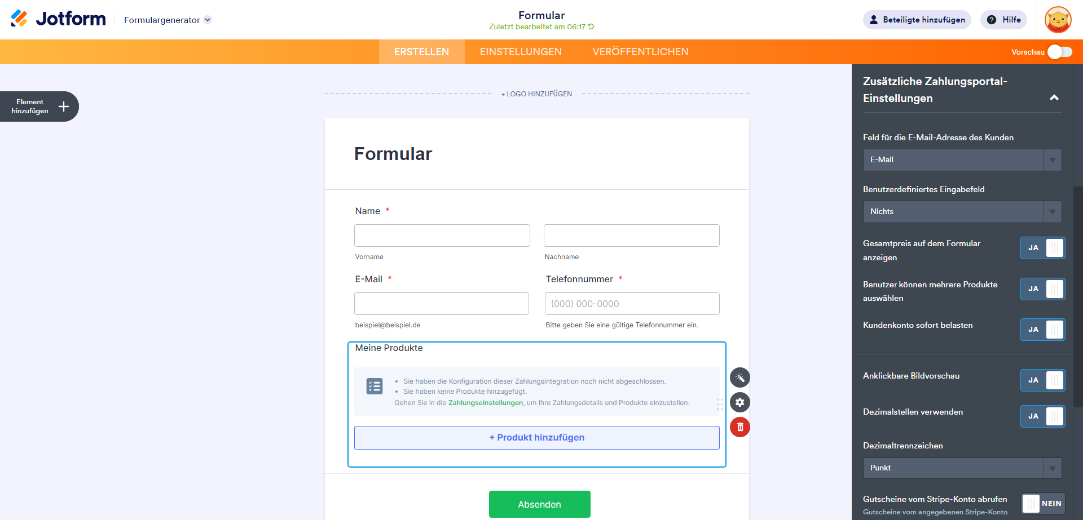
Task: Click the Produkt hinzufügen button
Action: point(536,438)
